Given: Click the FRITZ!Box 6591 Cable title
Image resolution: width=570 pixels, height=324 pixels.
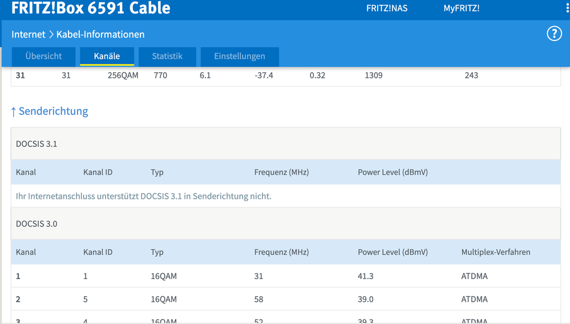Looking at the screenshot, I should (x=91, y=9).
